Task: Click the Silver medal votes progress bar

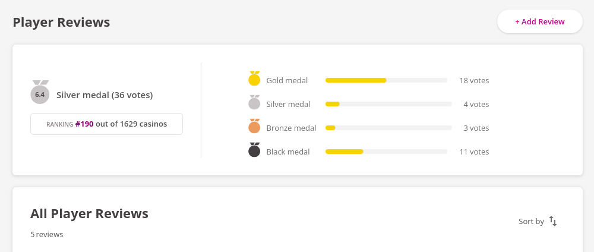Action: pos(386,104)
